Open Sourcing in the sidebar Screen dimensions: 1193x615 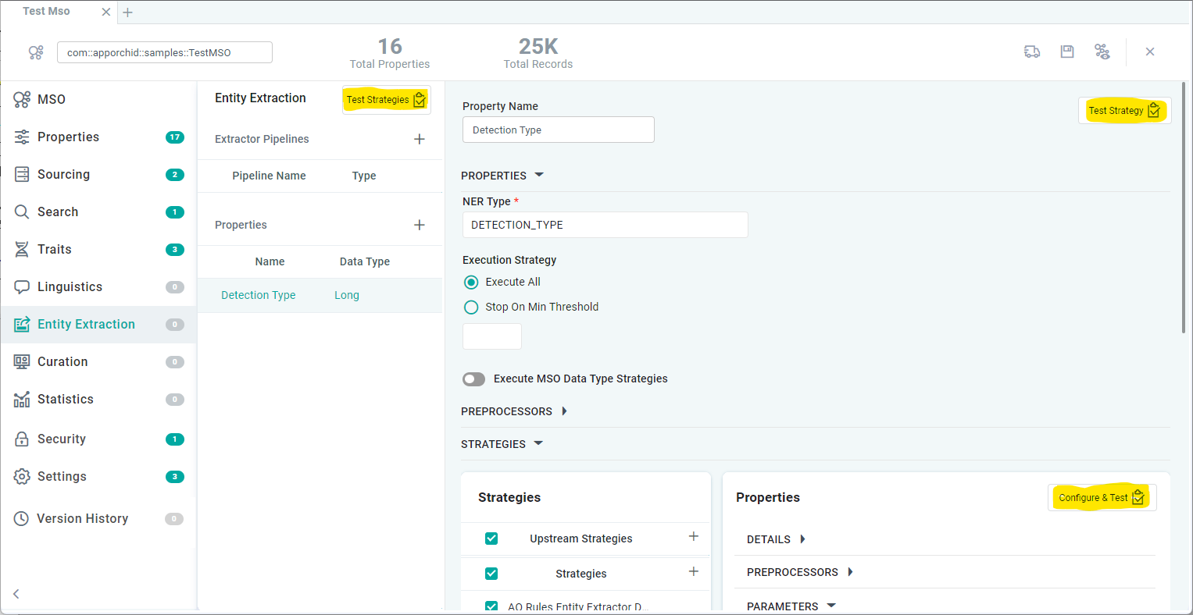63,175
